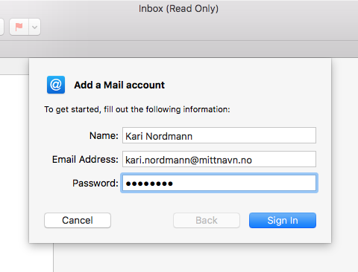Sign In with the entered credentials

click(283, 220)
